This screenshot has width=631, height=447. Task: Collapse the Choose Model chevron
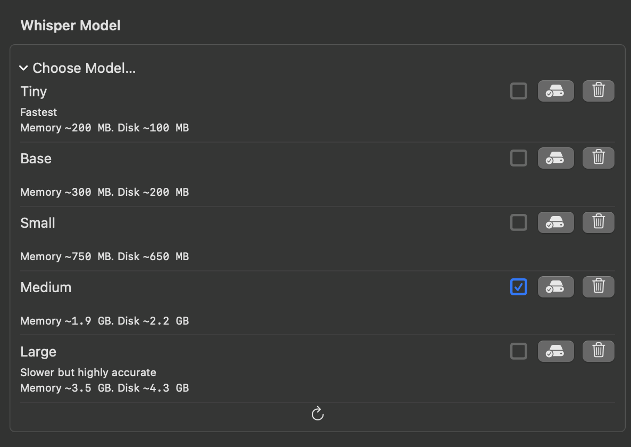pos(23,68)
